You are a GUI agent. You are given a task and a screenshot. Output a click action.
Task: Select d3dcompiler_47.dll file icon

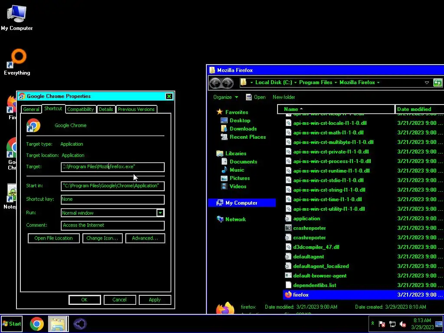tap(288, 247)
